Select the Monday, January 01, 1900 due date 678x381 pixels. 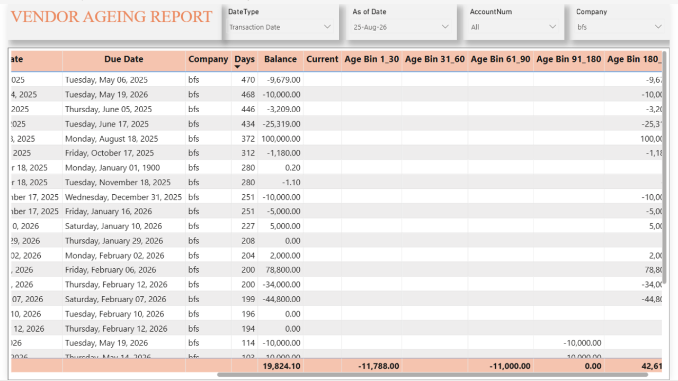pos(112,168)
